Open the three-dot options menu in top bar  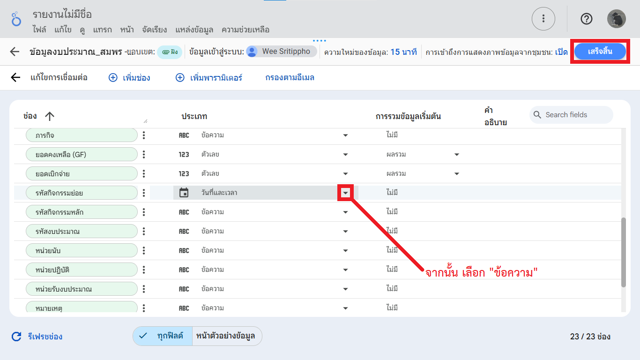(543, 19)
